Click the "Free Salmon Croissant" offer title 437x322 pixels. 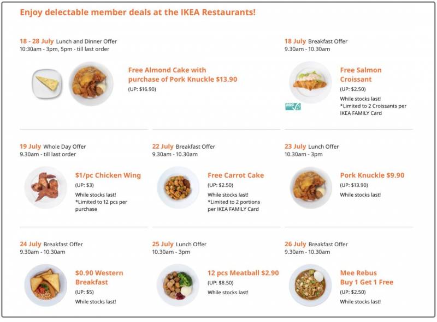[361, 75]
